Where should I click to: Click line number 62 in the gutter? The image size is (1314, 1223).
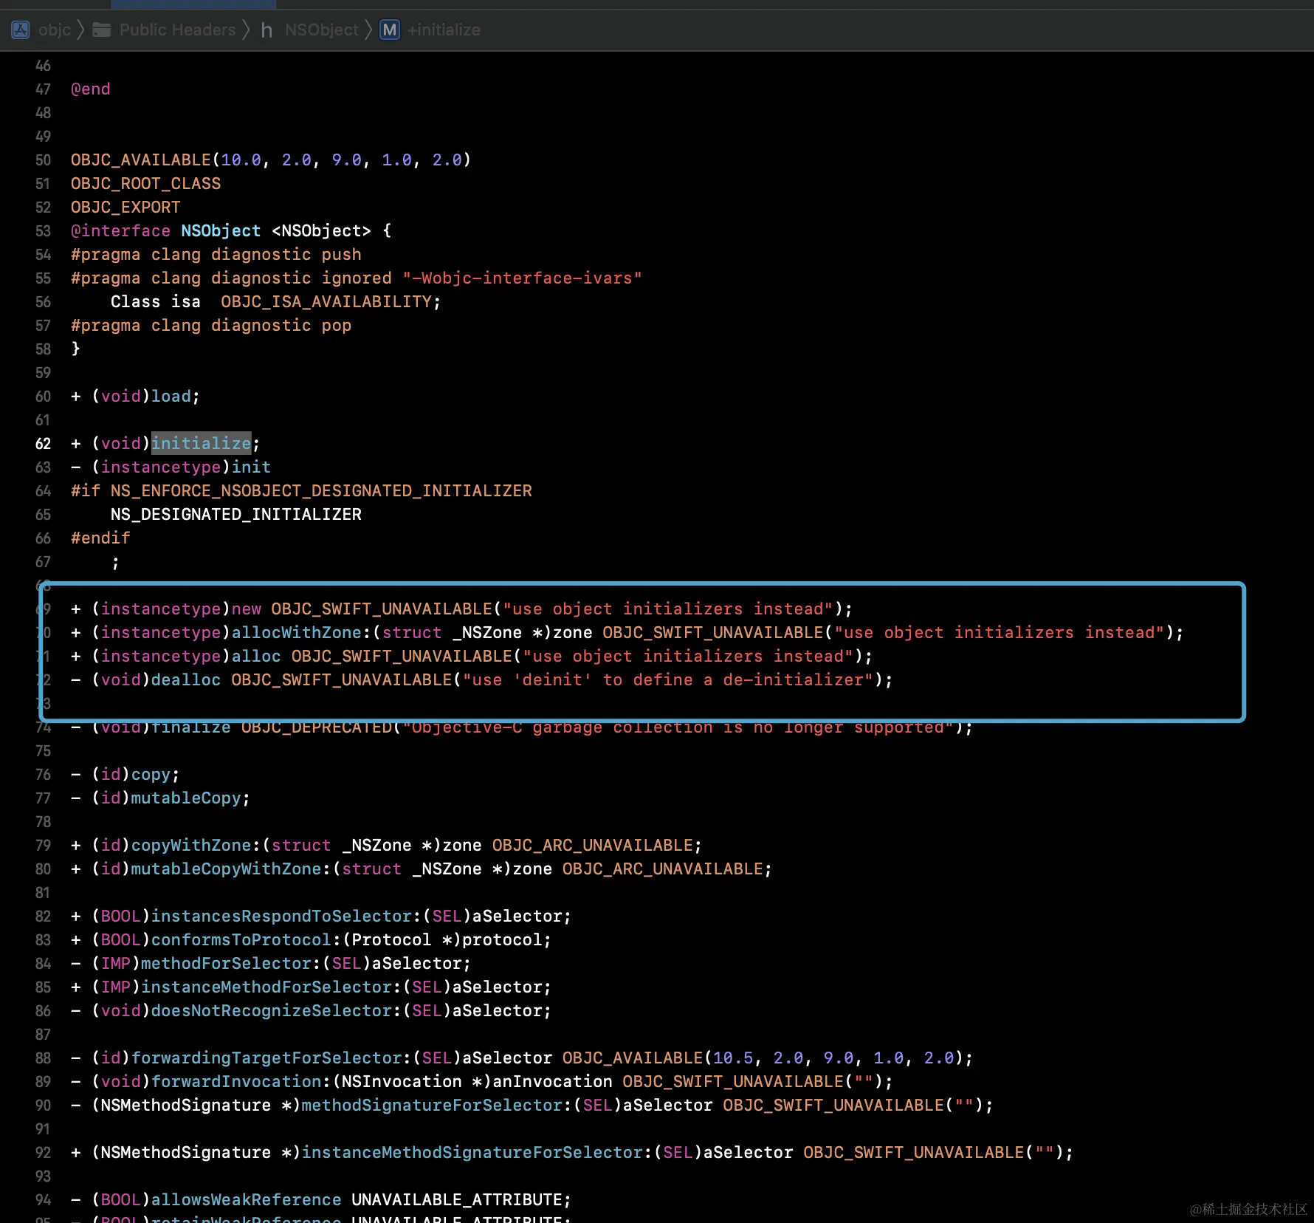coord(43,444)
